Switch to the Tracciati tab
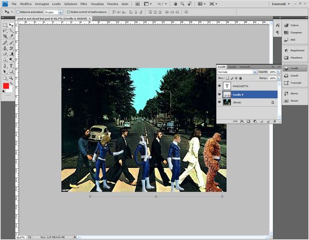 245,67
